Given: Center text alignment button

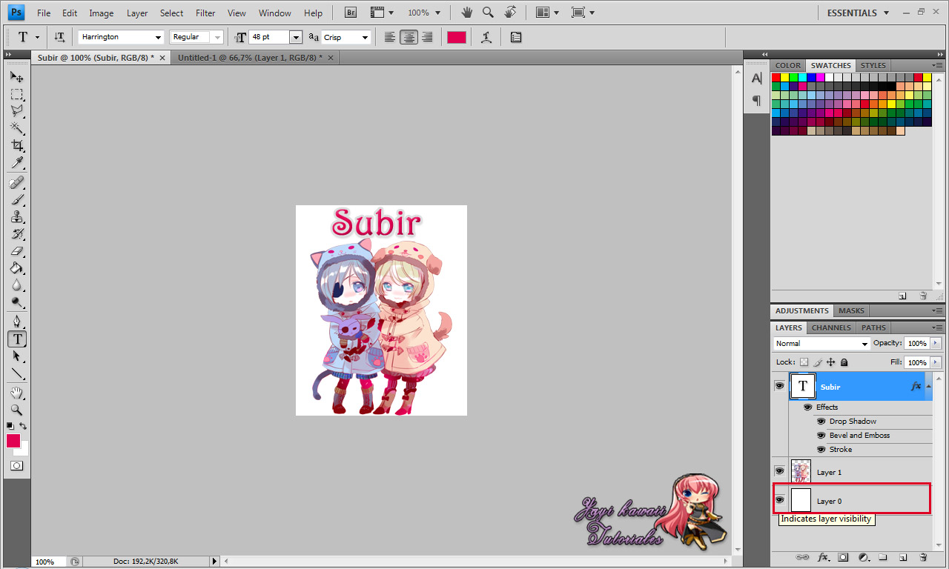Looking at the screenshot, I should [x=409, y=37].
